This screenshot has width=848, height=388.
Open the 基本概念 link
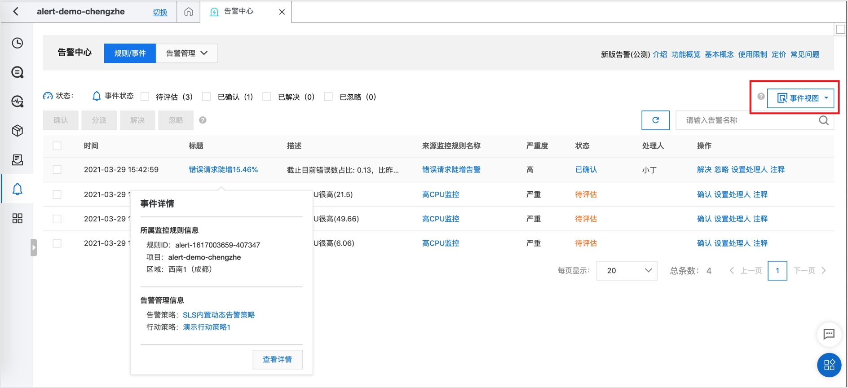coord(719,54)
